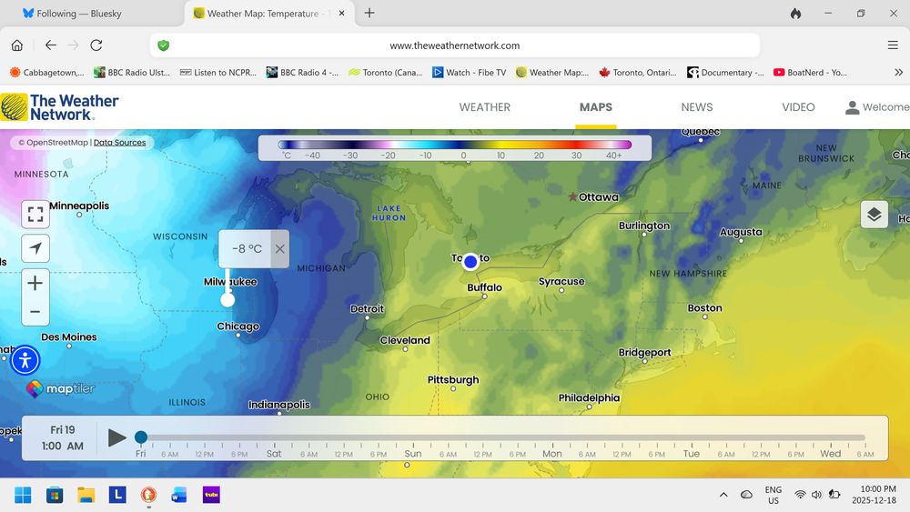
Task: Open the Windows Start menu
Action: tap(24, 496)
